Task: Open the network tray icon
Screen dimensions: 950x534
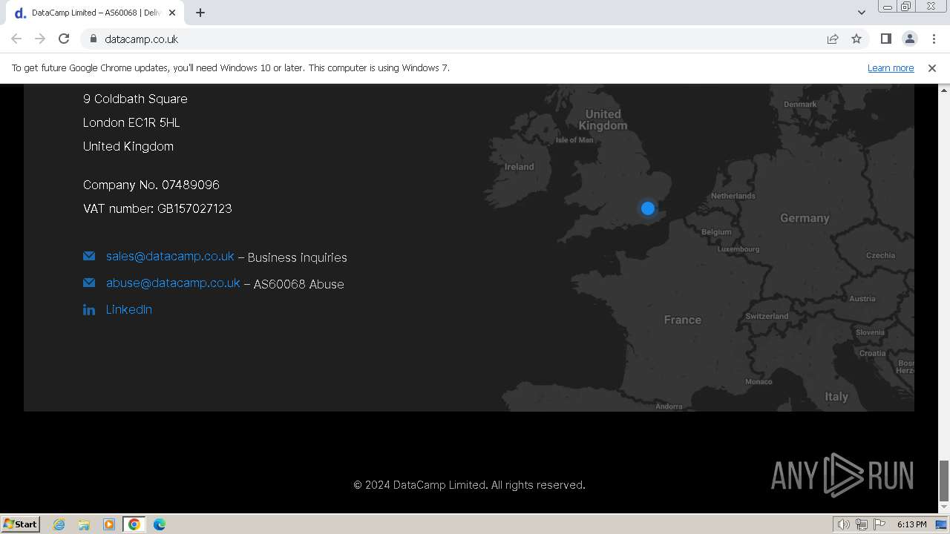Action: tap(862, 524)
